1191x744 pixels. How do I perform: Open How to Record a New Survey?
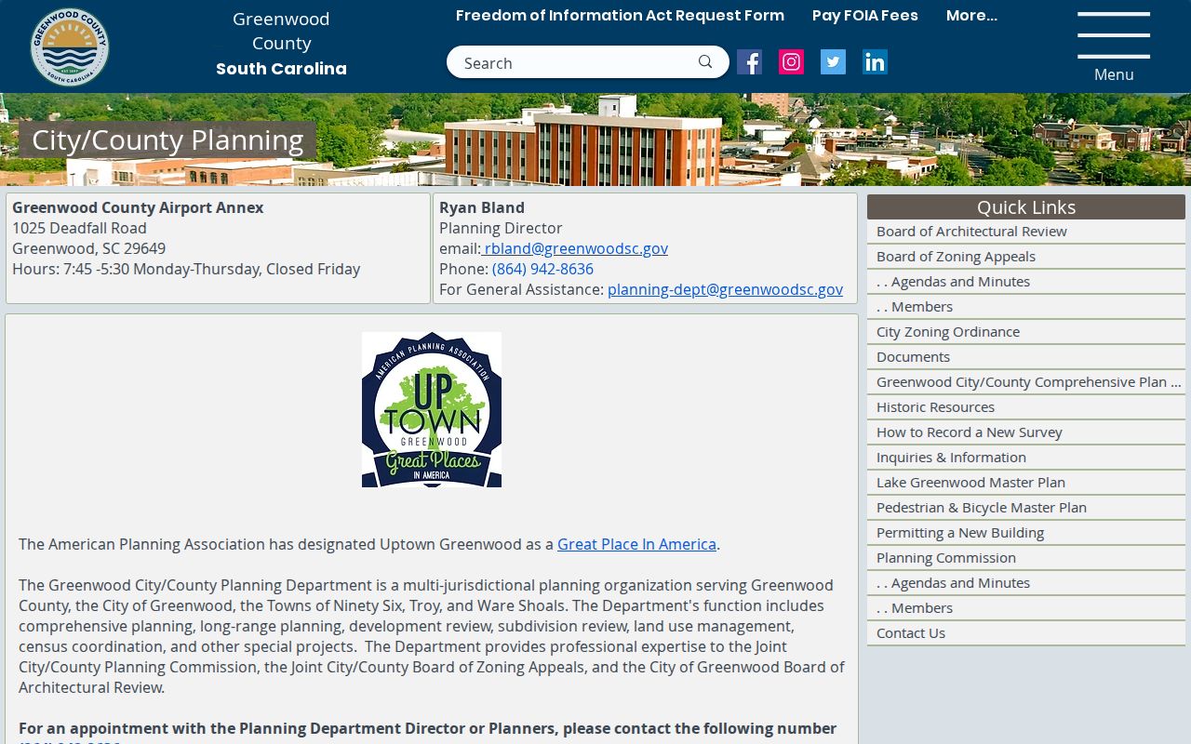coord(1026,432)
